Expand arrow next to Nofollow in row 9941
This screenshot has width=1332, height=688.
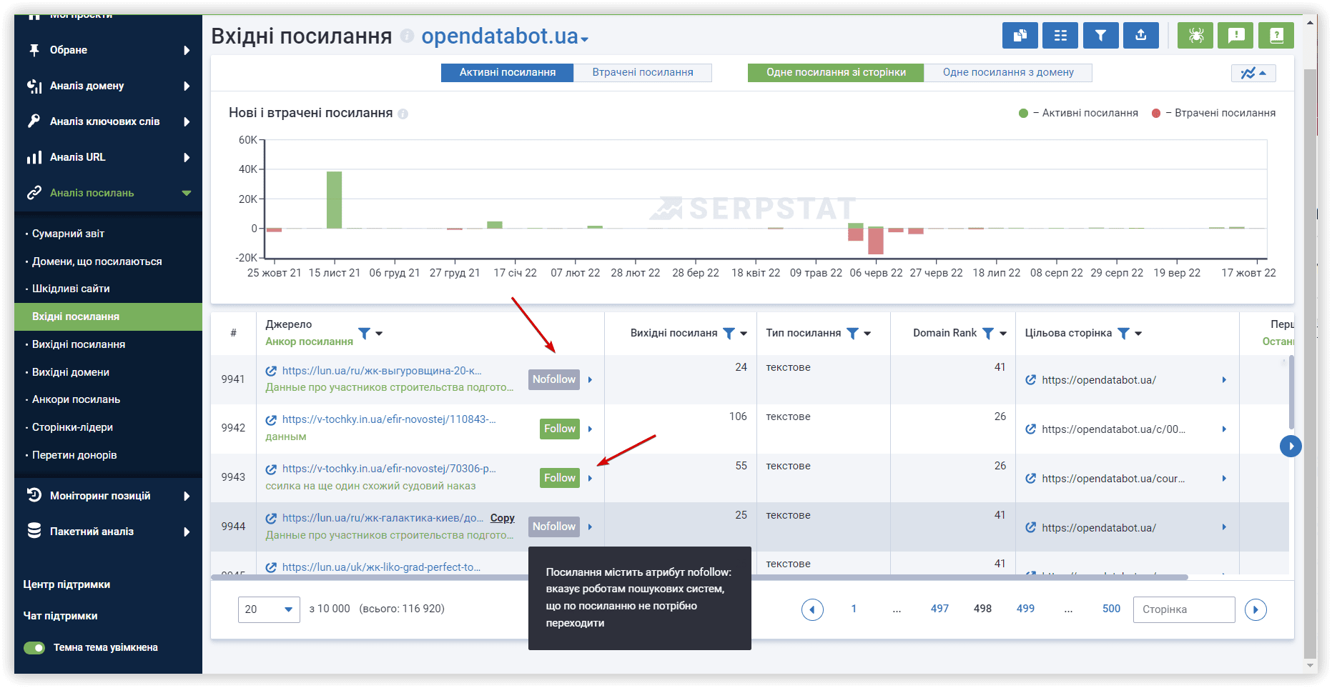click(590, 380)
